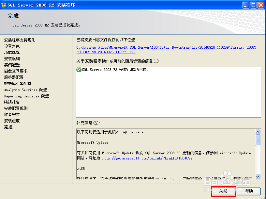Select the 准备安装 step
This screenshot has height=199, width=266.
(x=12, y=115)
